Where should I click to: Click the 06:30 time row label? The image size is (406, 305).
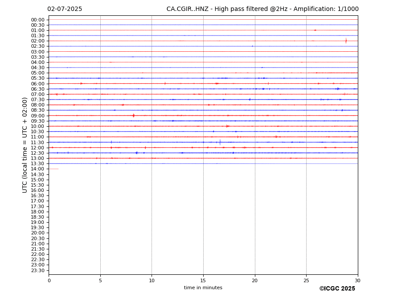[38, 89]
